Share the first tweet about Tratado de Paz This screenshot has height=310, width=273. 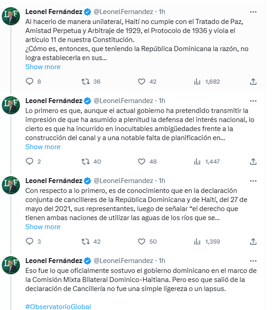(253, 81)
